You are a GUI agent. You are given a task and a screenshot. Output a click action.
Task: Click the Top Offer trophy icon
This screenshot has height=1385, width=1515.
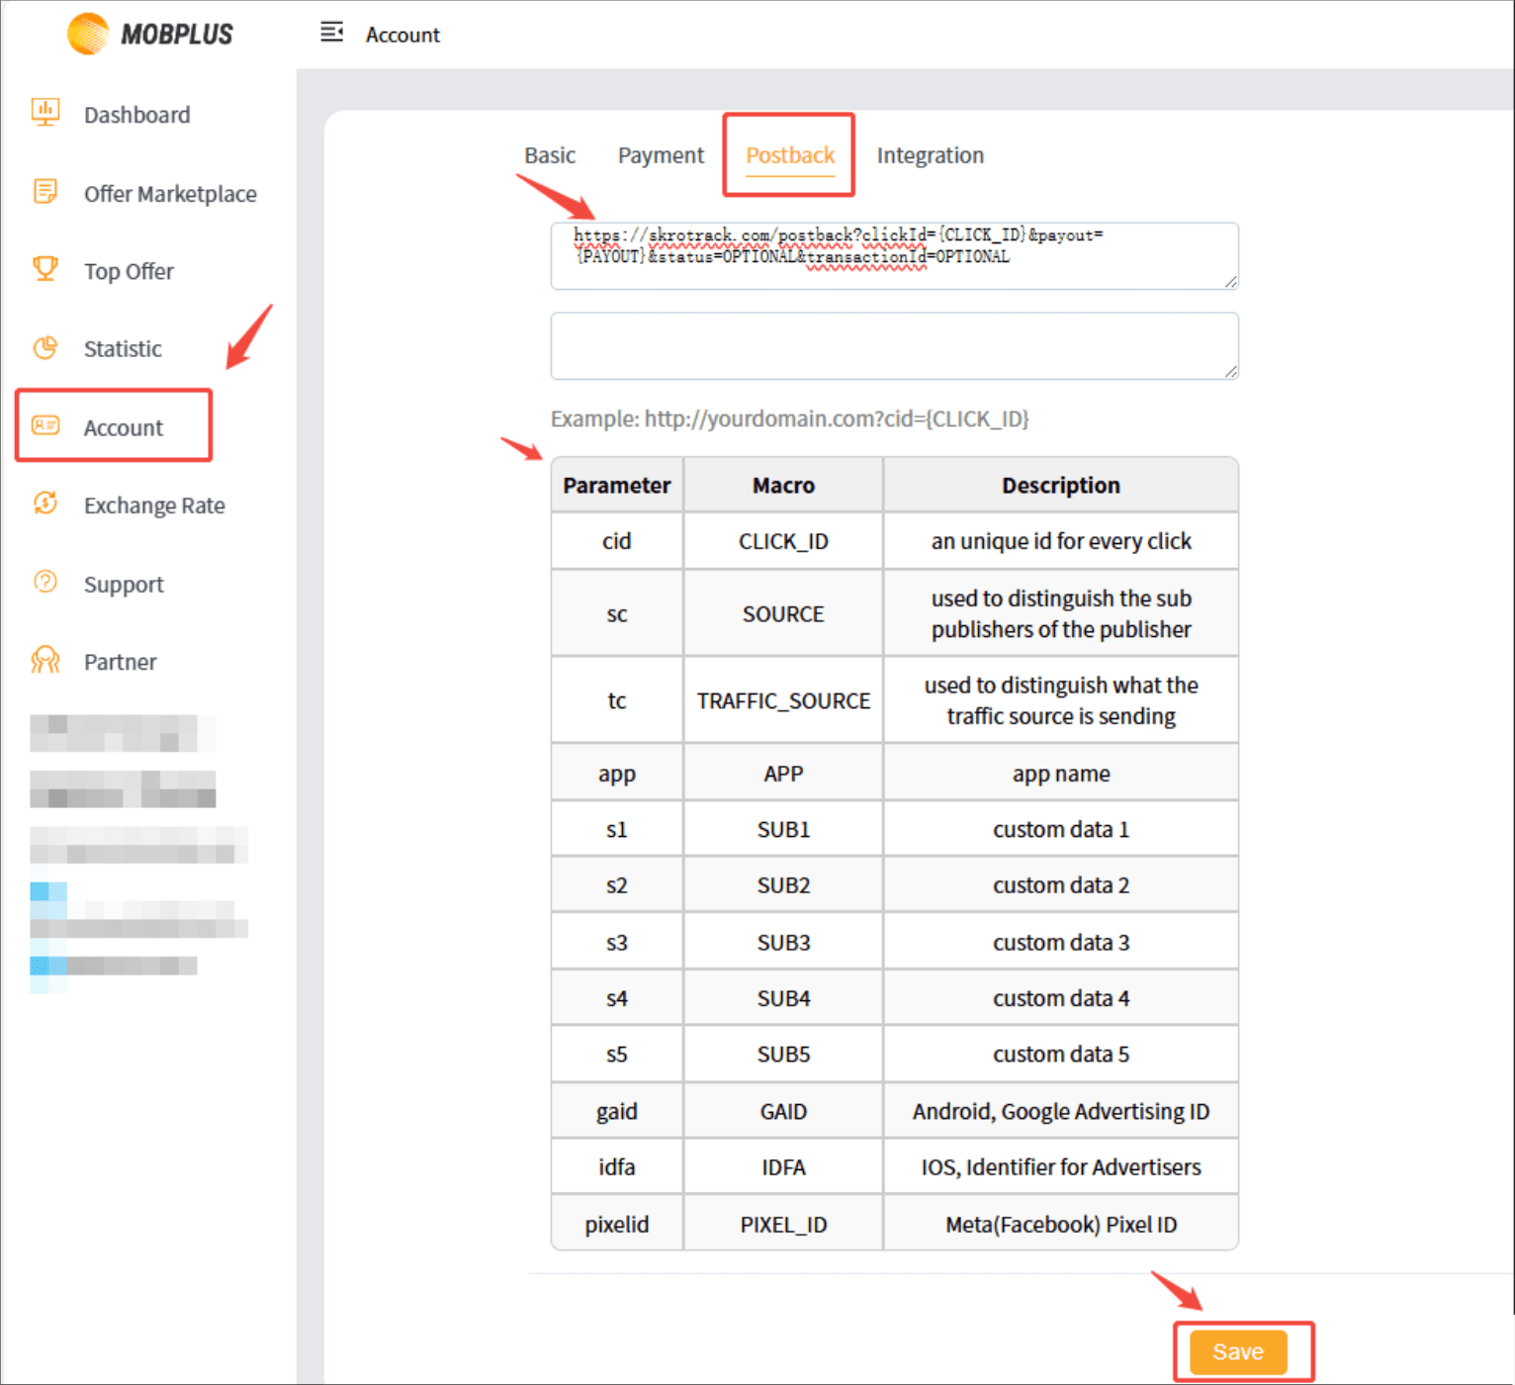(45, 268)
